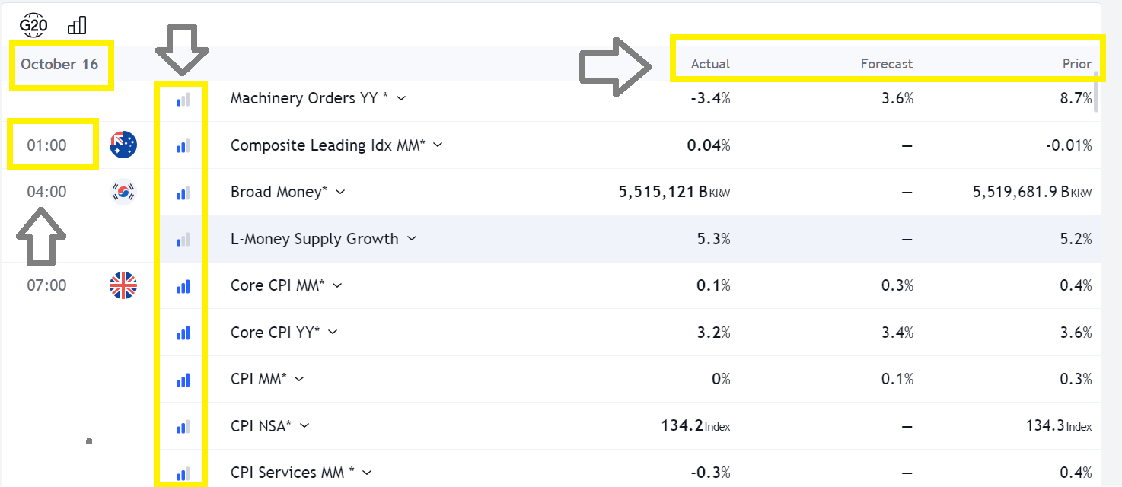Viewport: 1122px width, 487px height.
Task: Click the Forecast column header
Action: (x=887, y=64)
